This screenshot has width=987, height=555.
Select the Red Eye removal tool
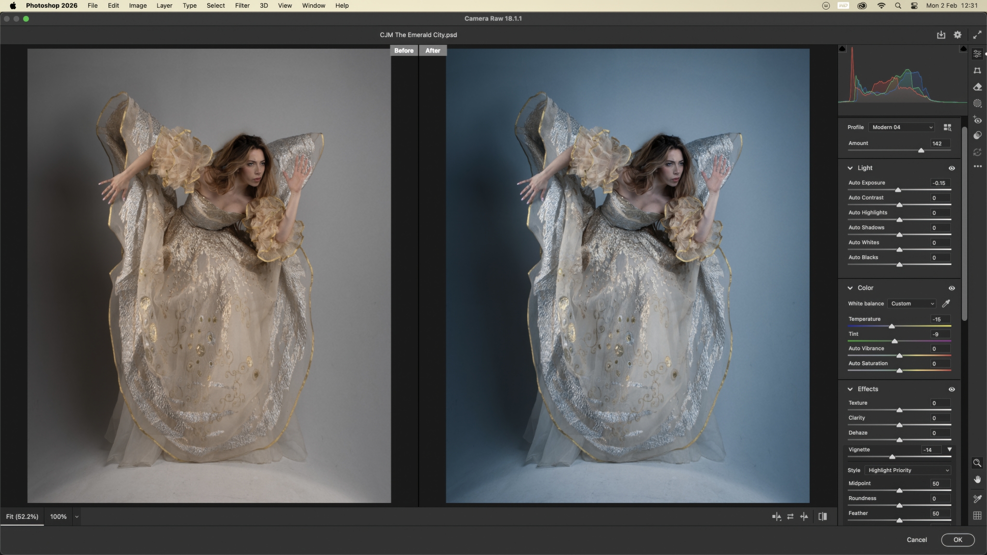[977, 120]
